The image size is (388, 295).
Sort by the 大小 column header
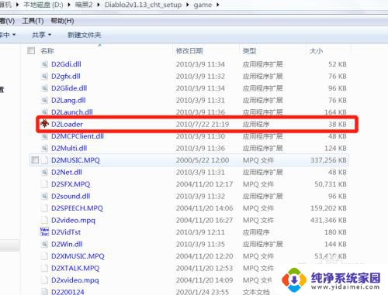(316, 51)
